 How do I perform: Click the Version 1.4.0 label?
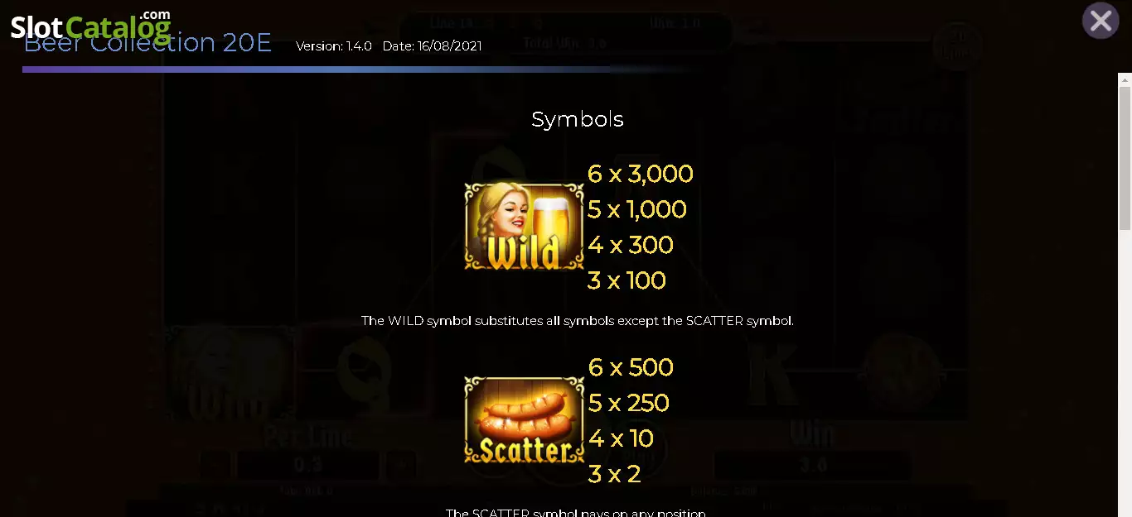(x=334, y=46)
